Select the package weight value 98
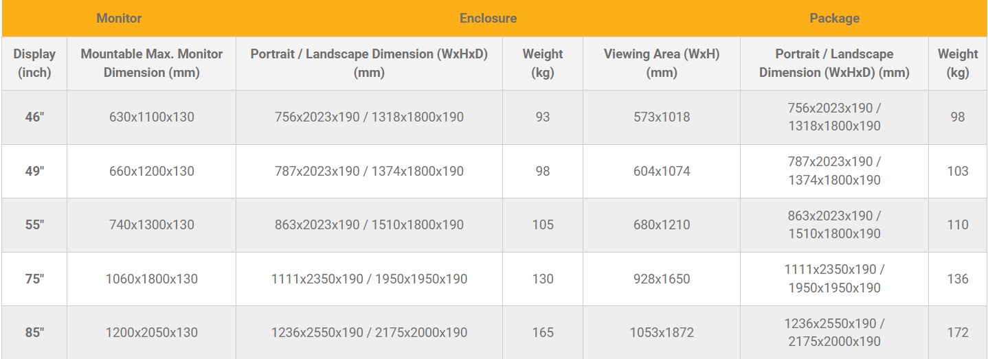The image size is (988, 359). (958, 117)
